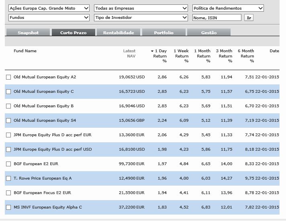Screen dimensions: 286x221
Task: Open the Todas as Empresas dropdown
Action: 141,8
